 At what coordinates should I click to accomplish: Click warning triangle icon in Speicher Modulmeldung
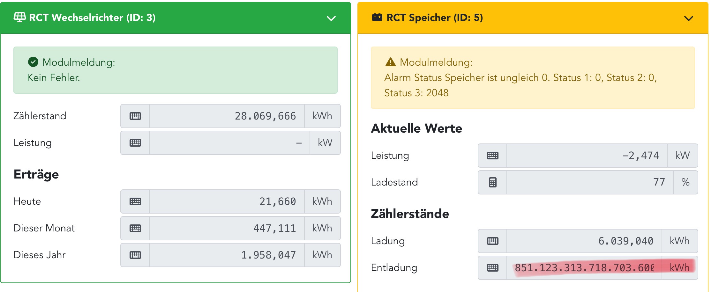click(390, 62)
